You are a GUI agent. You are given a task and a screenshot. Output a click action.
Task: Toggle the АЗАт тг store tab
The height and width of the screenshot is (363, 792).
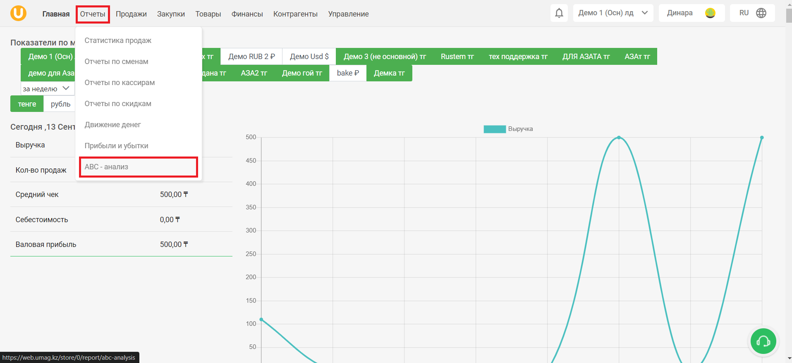coord(637,57)
